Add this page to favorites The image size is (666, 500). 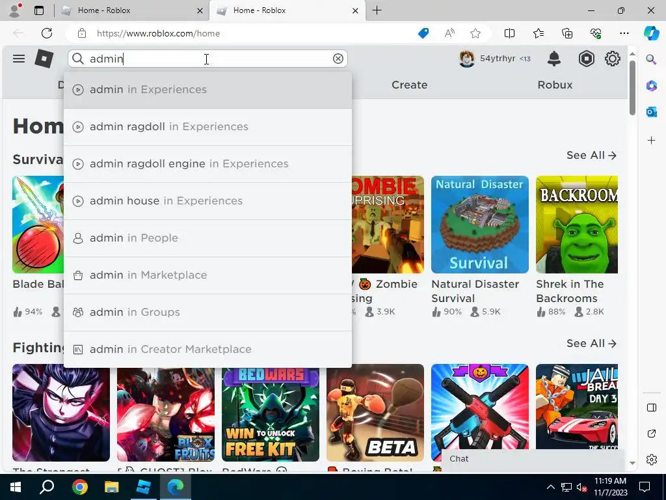pyautogui.click(x=475, y=33)
